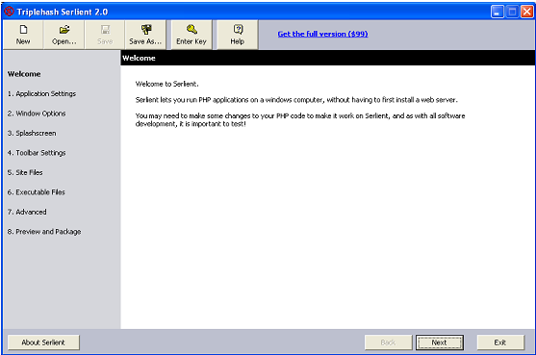This screenshot has width=536, height=355.
Task: Click the sentence about running PHP applications
Action: [296, 100]
